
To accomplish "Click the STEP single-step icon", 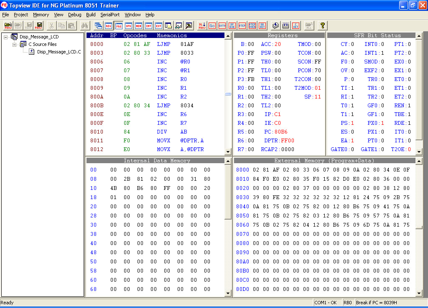I will tap(242, 25).
